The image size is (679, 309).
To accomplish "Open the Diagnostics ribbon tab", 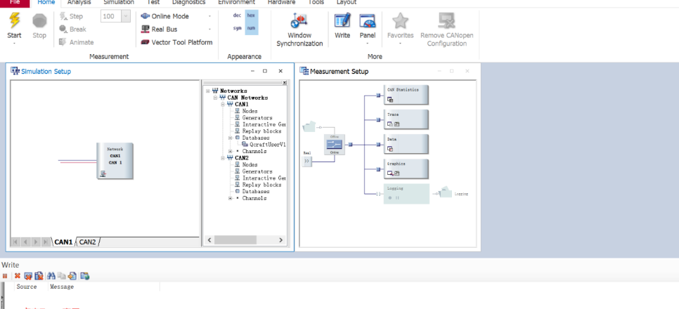I will 188,3.
